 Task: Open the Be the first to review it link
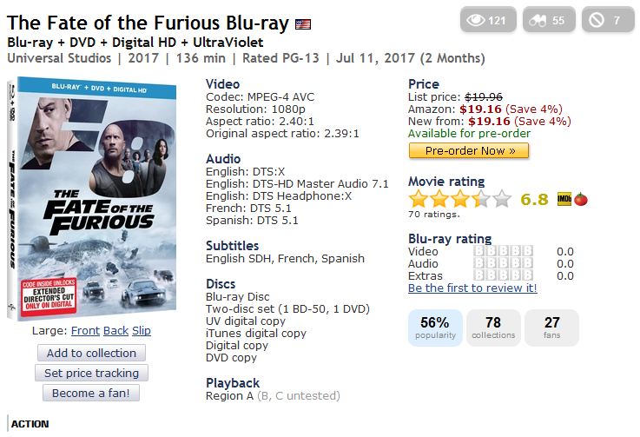(x=472, y=288)
